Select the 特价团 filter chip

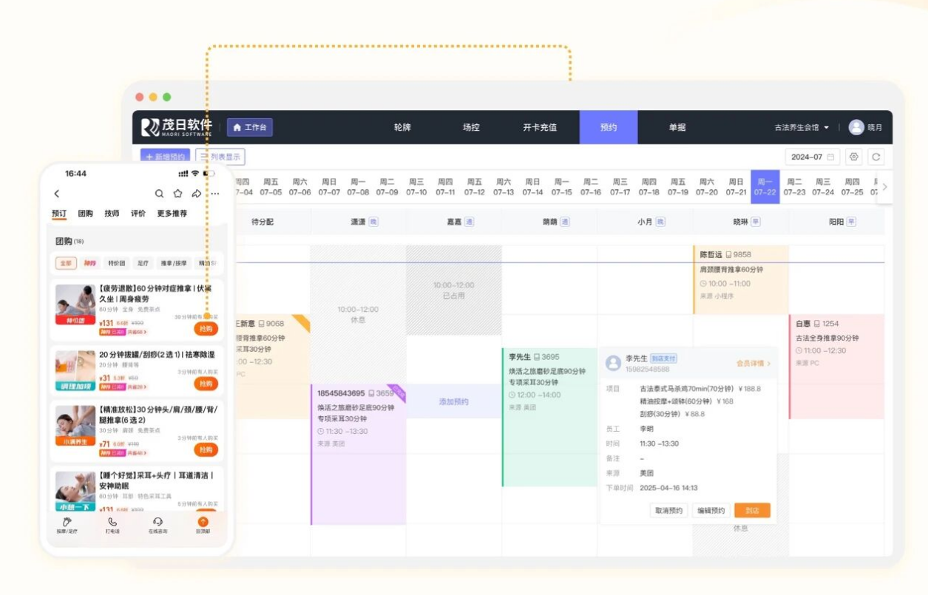(116, 263)
